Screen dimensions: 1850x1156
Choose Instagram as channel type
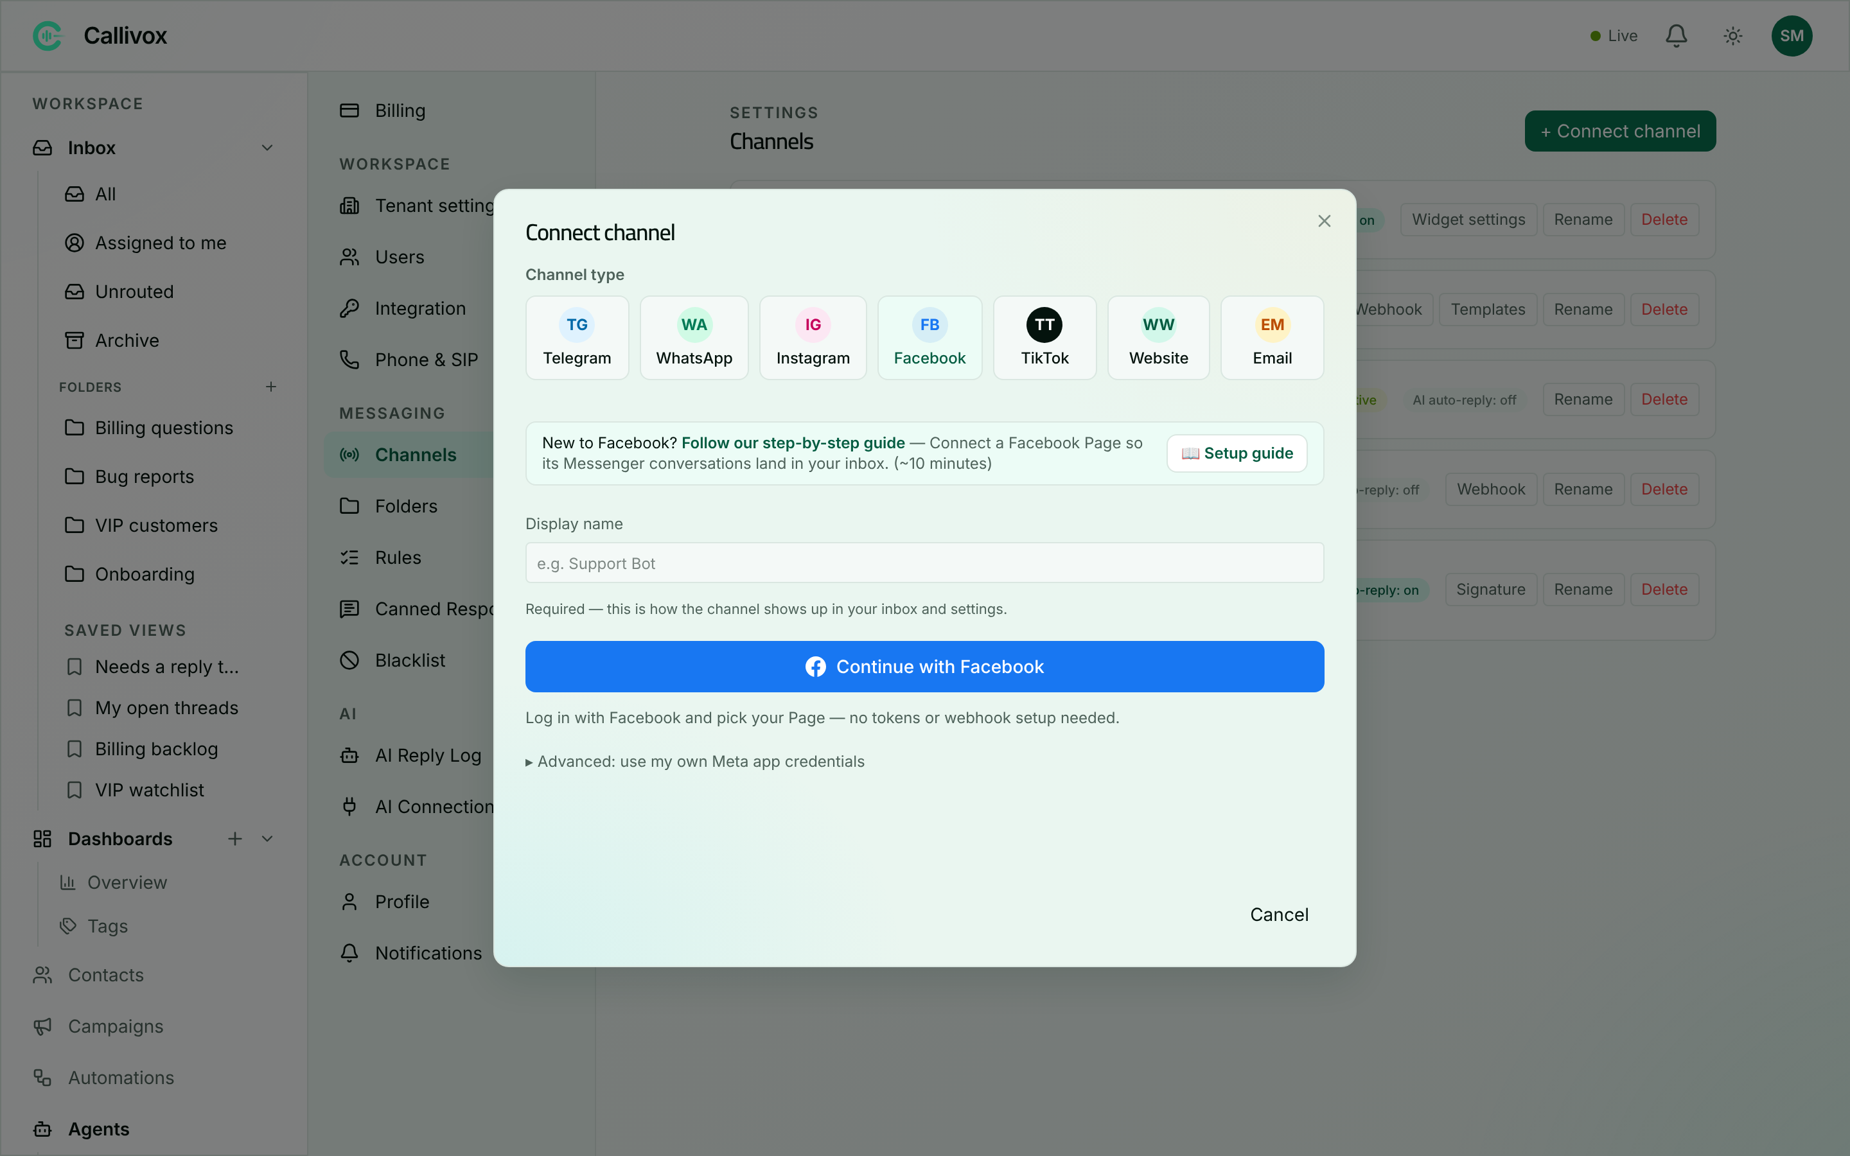coord(813,337)
